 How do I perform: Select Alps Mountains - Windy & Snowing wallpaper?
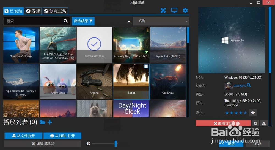(21, 81)
